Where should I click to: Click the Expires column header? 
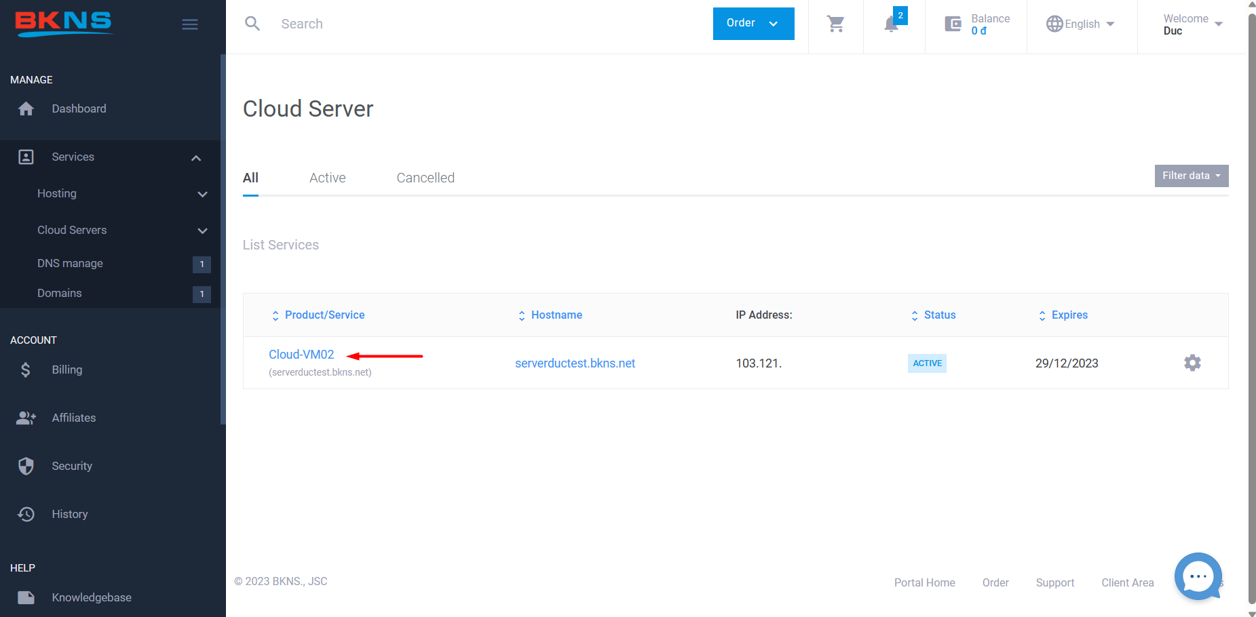click(1069, 315)
